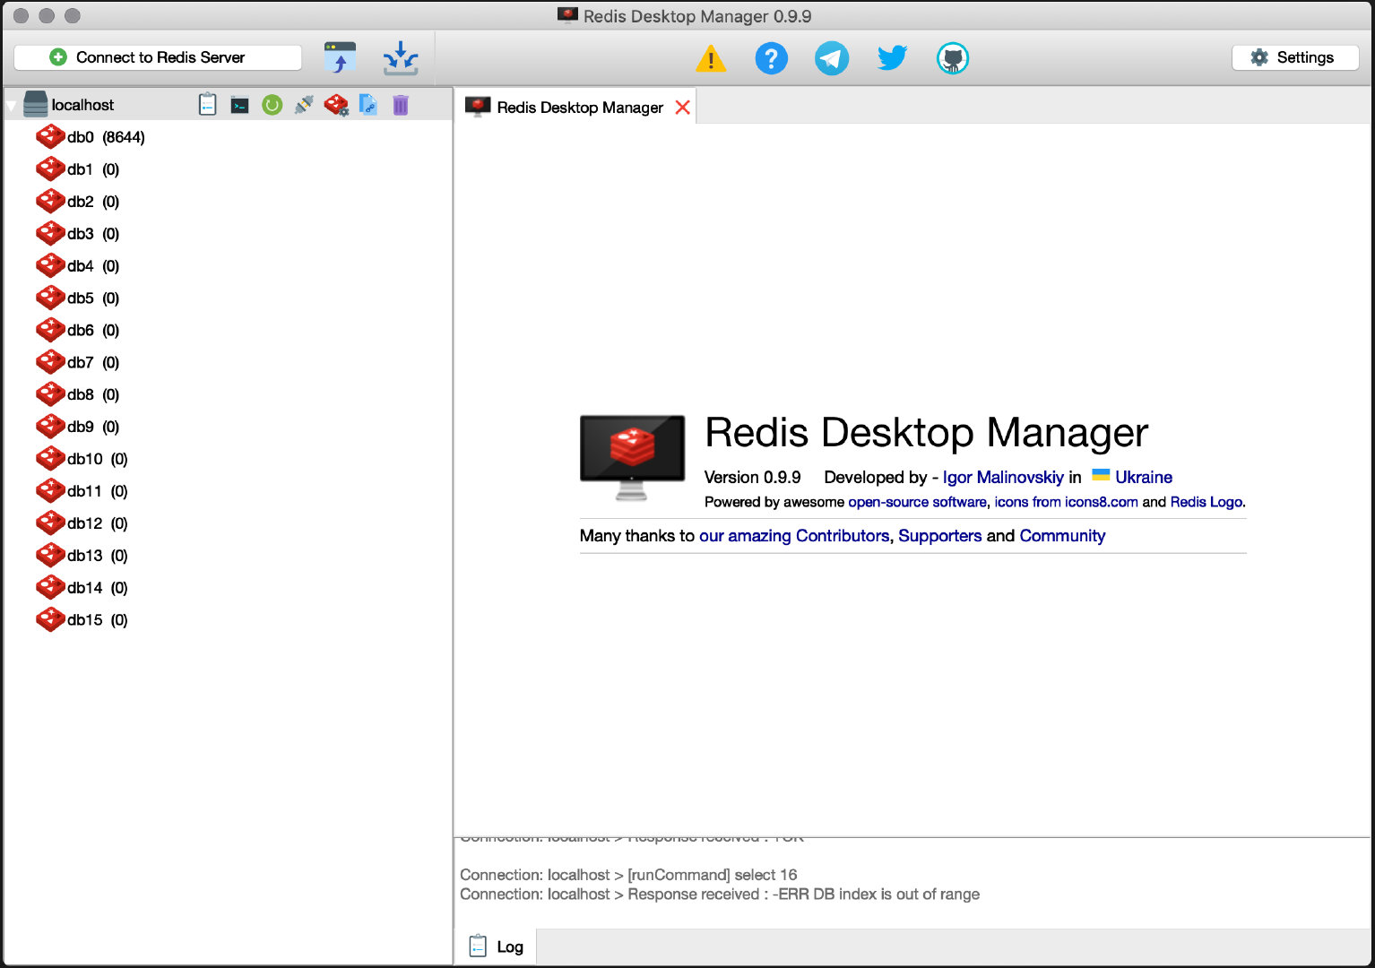Select db15 (0) database

point(82,621)
